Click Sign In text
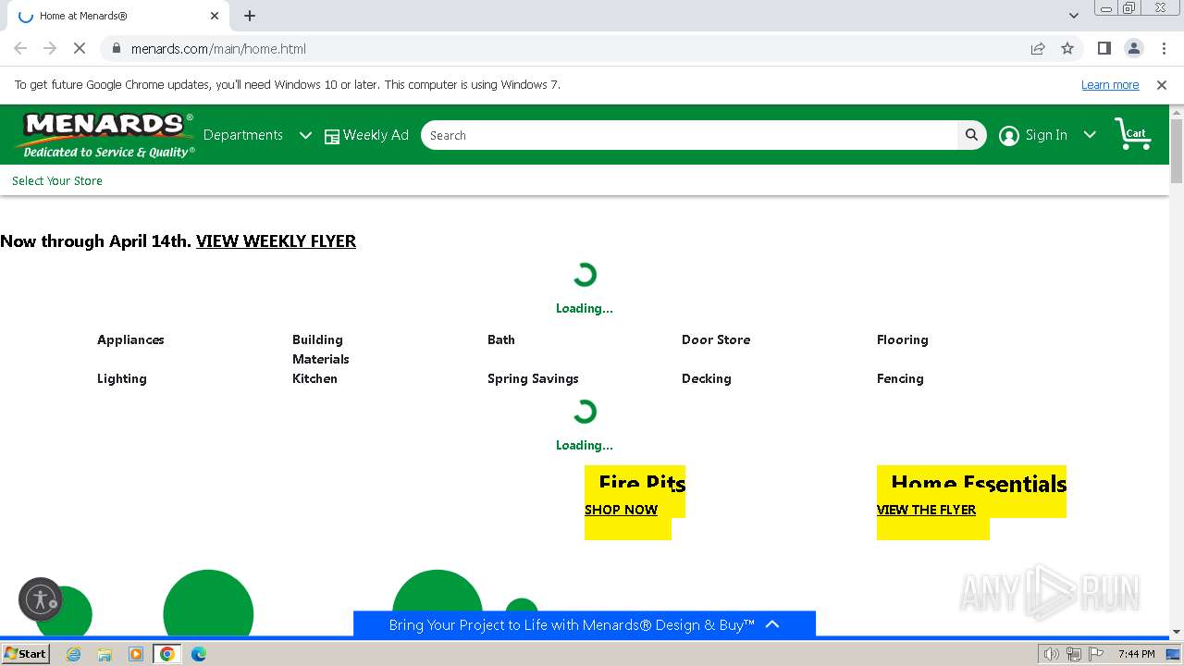Viewport: 1184px width, 666px height. pos(1046,135)
